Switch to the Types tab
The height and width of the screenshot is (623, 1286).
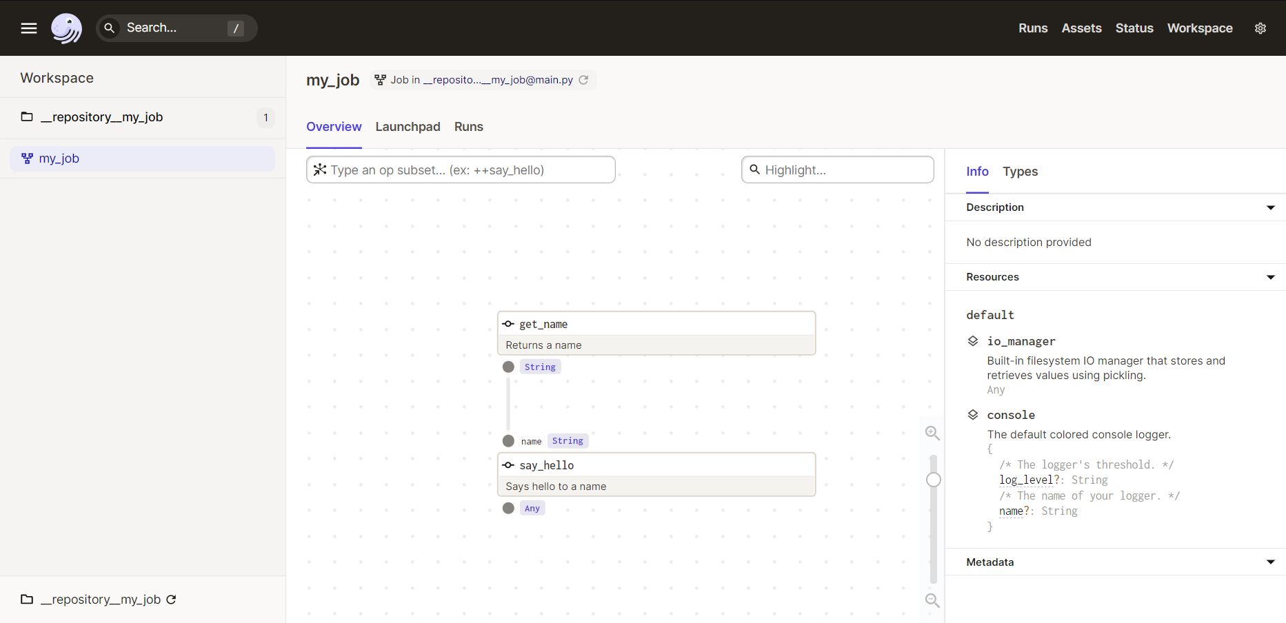(1020, 172)
